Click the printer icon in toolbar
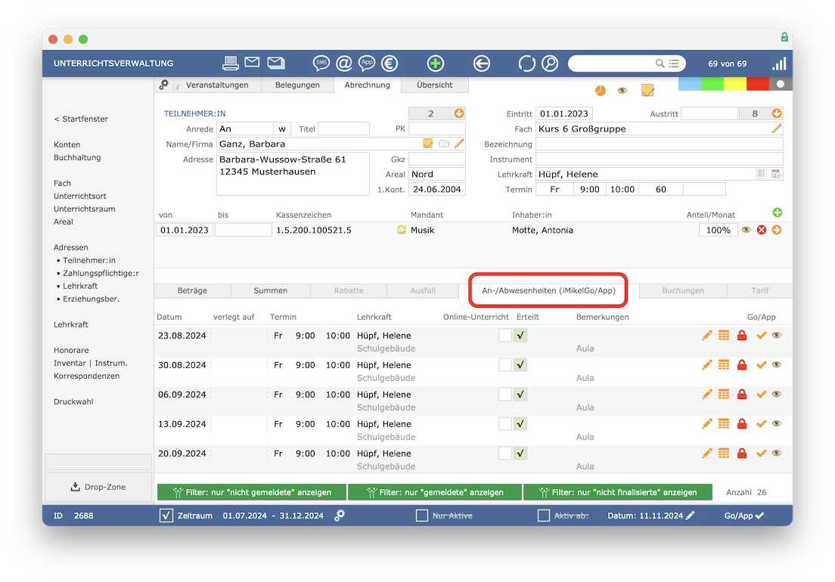Screen dimensions: 835x582 231,63
